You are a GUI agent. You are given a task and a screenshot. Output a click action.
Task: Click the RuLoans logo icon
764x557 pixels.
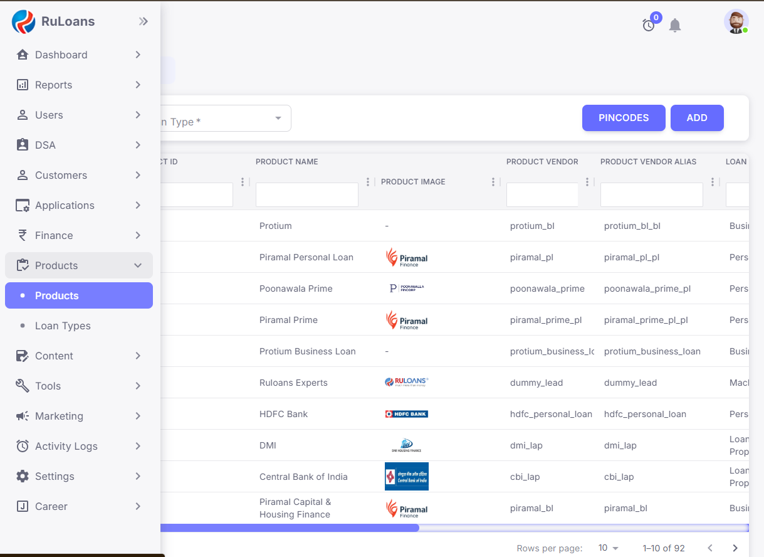click(x=23, y=22)
